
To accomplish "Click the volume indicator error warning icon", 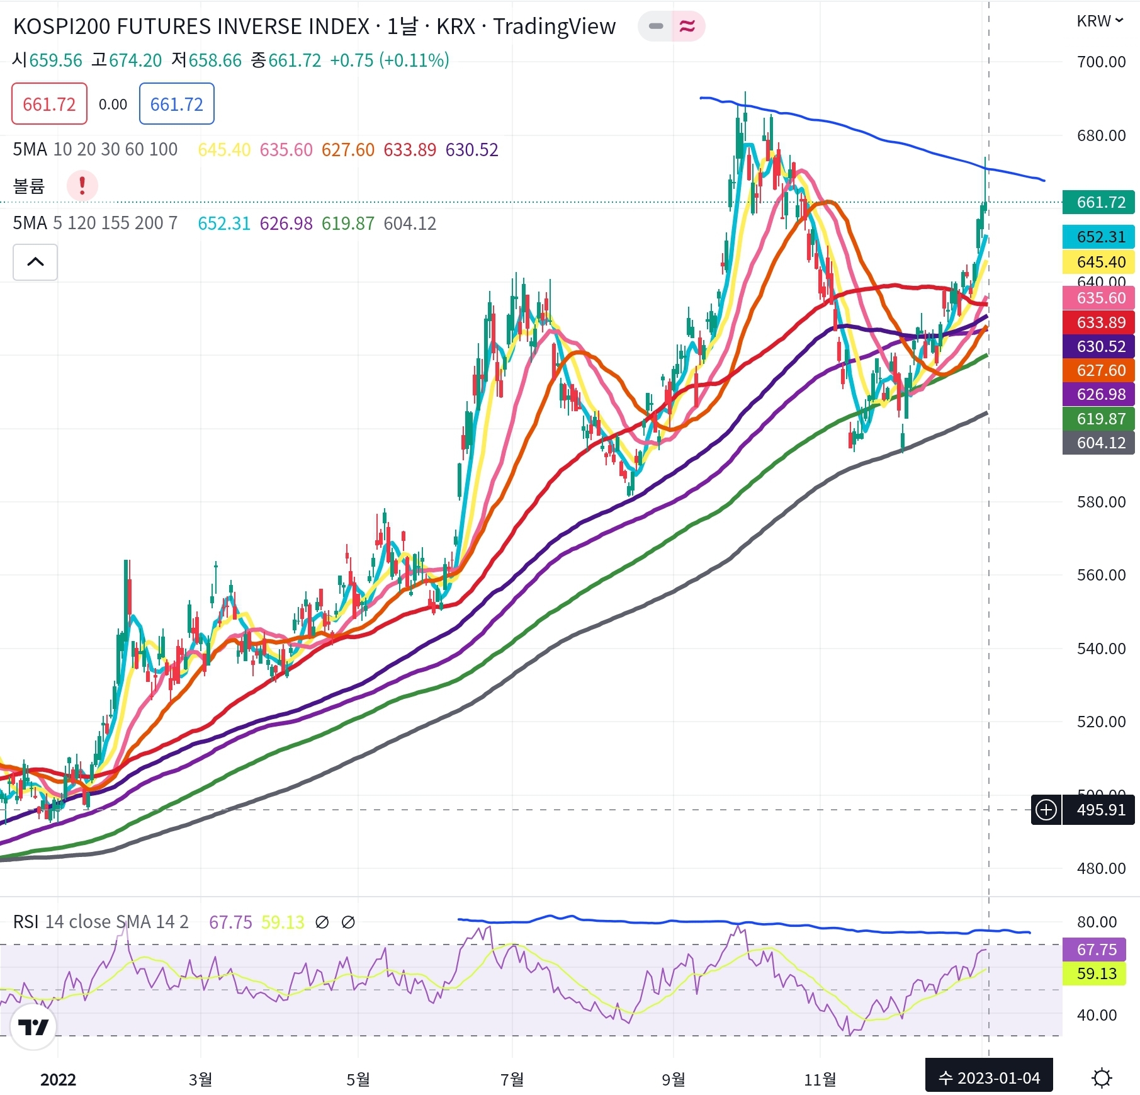I will 82,186.
